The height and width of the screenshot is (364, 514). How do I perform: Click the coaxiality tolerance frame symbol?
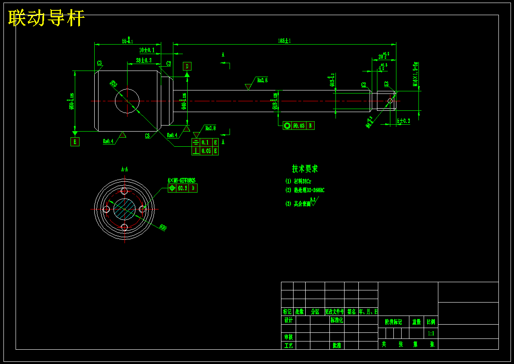point(287,126)
